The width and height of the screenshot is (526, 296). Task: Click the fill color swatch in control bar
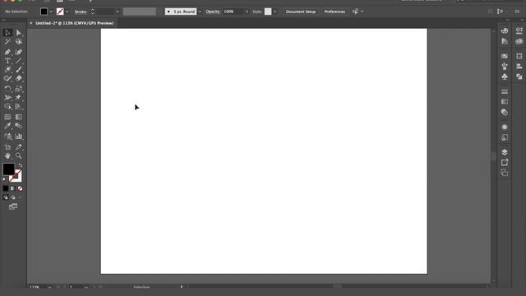(44, 12)
